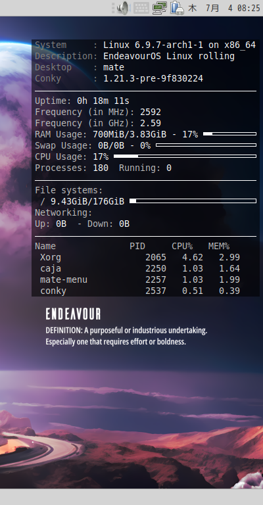Select the Xorg process row name
This screenshot has width=263, height=505.
pyautogui.click(x=51, y=257)
